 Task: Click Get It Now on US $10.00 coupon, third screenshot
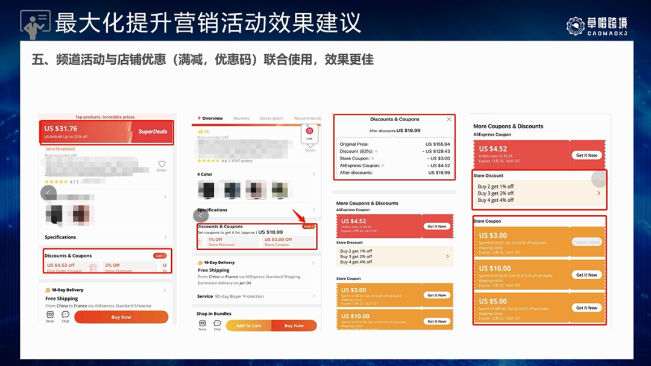pyautogui.click(x=437, y=321)
